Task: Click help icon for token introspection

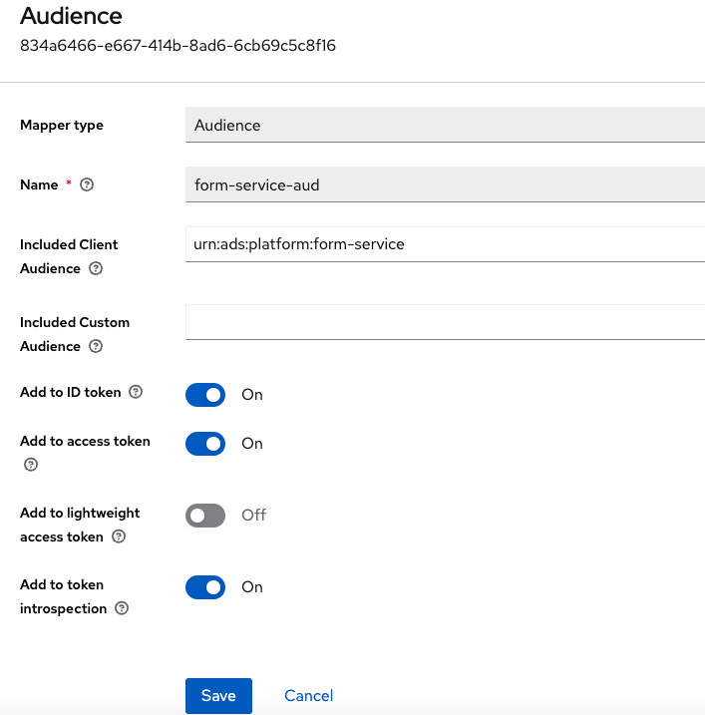Action: 123,608
